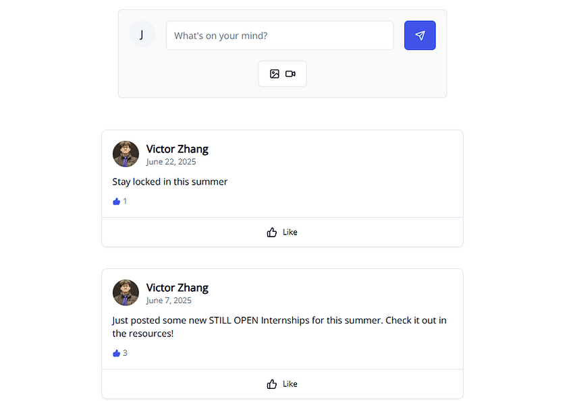Click thumbs-up outline icon on June 7 post
This screenshot has height=401, width=573.
(271, 384)
